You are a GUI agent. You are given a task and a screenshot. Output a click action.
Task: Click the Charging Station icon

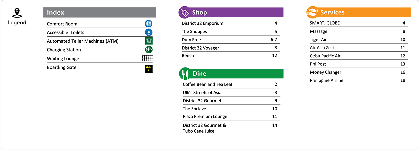(149, 50)
